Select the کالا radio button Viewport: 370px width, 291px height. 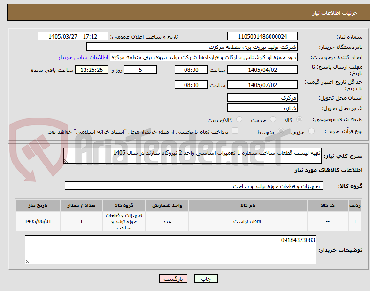point(299,119)
